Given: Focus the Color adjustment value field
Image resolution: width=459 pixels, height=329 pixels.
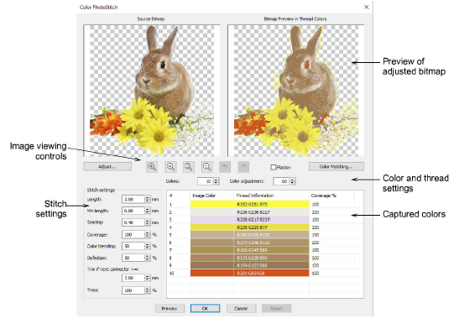Looking at the screenshot, I should [281, 181].
